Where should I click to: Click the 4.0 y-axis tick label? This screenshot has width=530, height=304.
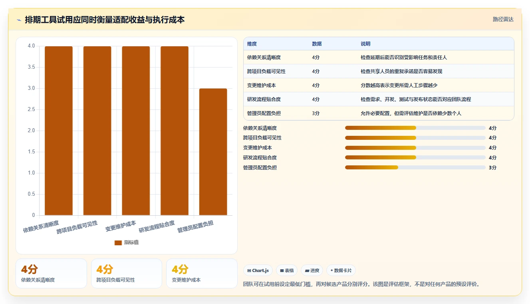31,46
